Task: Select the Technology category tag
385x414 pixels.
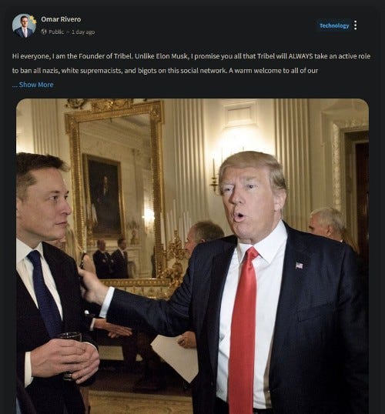Action: coord(334,25)
